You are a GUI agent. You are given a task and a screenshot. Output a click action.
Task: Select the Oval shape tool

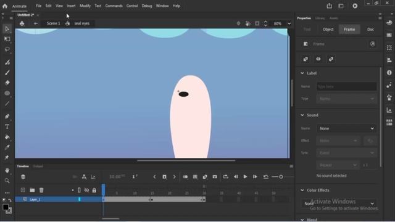click(x=7, y=93)
